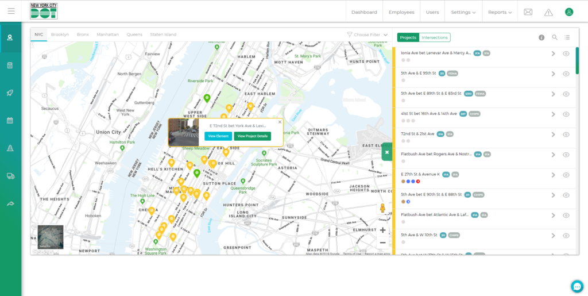Switch to the Brooklyn borough tab

click(60, 34)
